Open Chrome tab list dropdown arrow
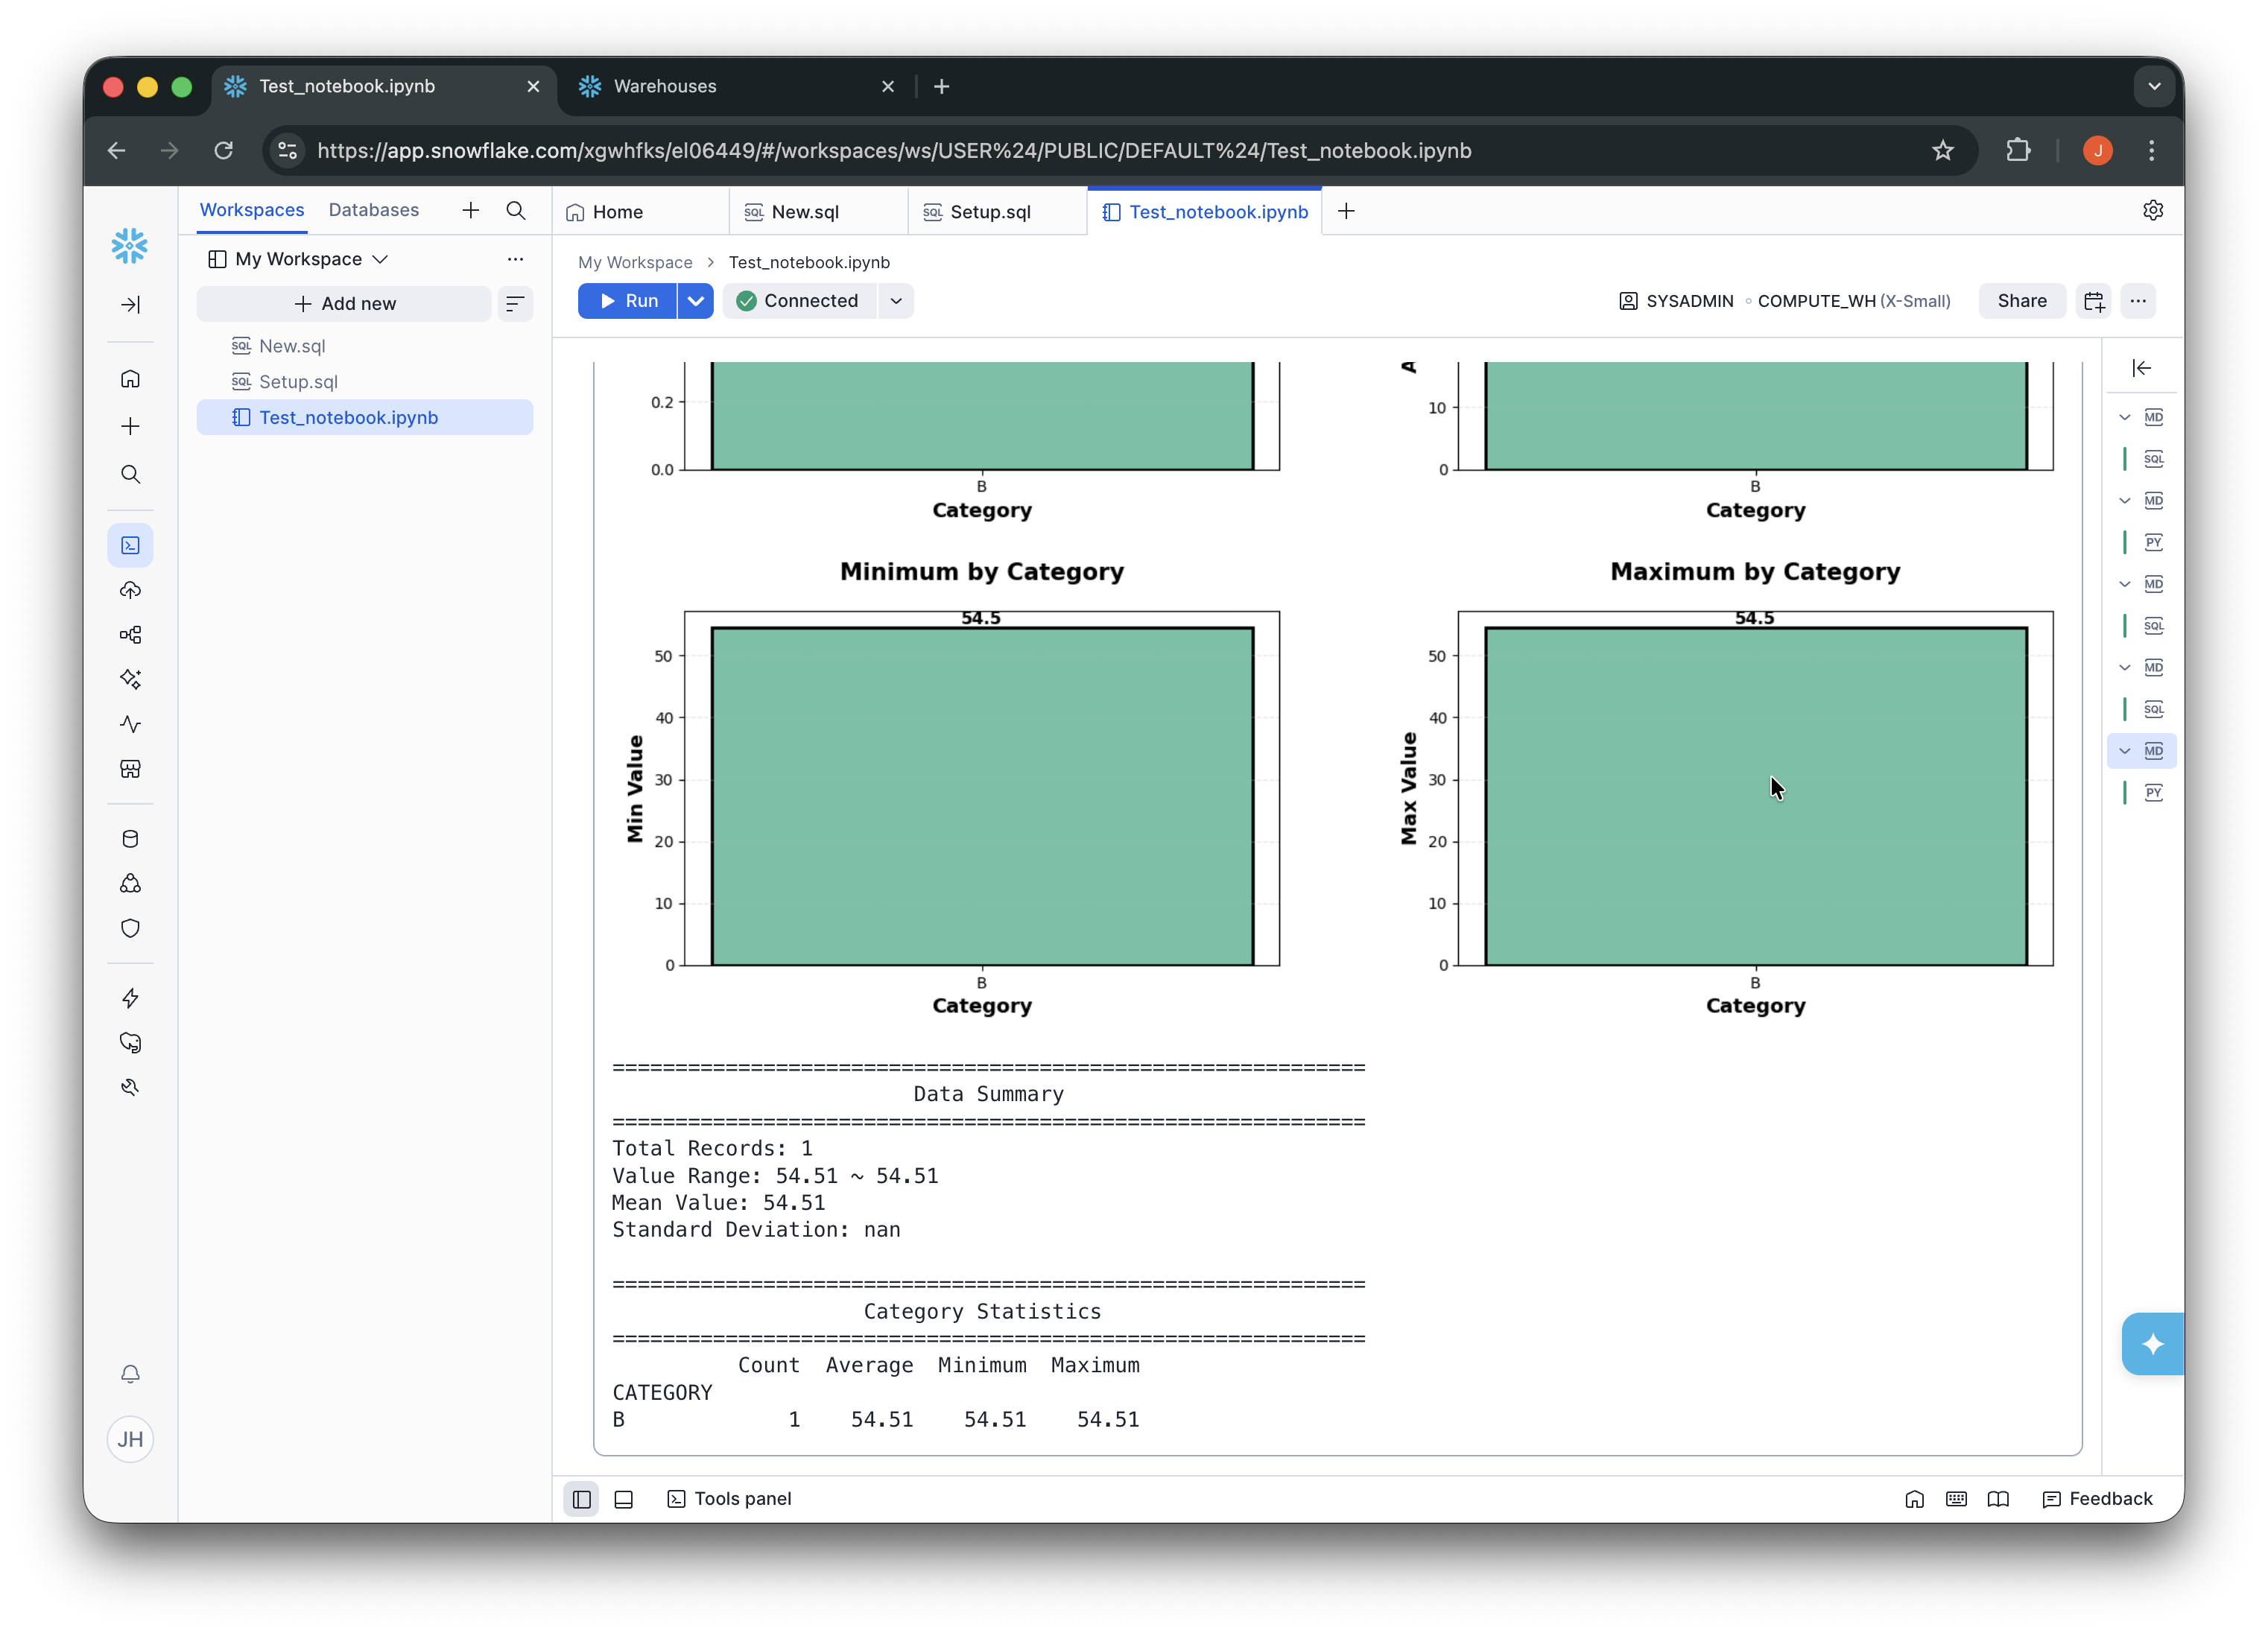The height and width of the screenshot is (1633, 2268). pos(2154,87)
